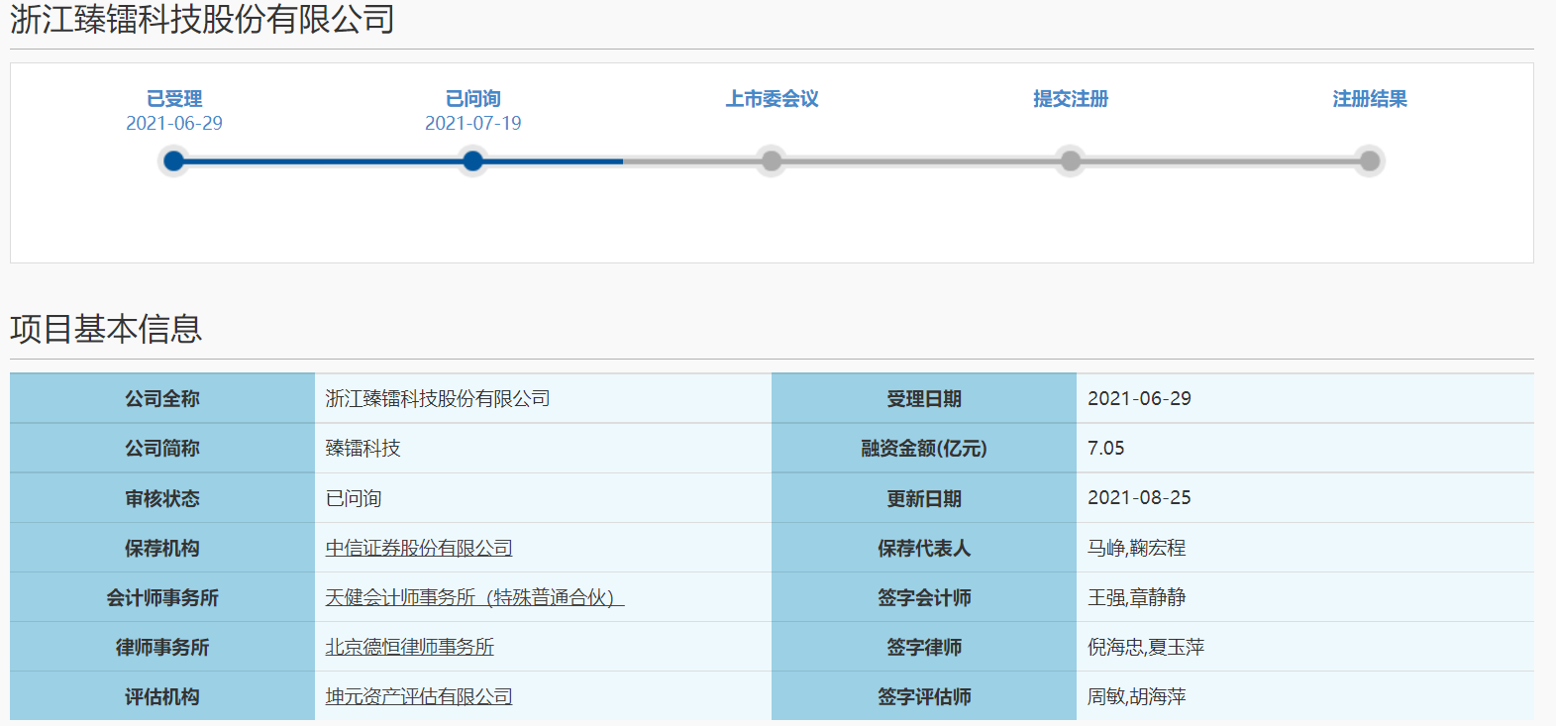Click the 已问询 stage label text
Viewport: 1556px width, 726px height.
pos(473,99)
